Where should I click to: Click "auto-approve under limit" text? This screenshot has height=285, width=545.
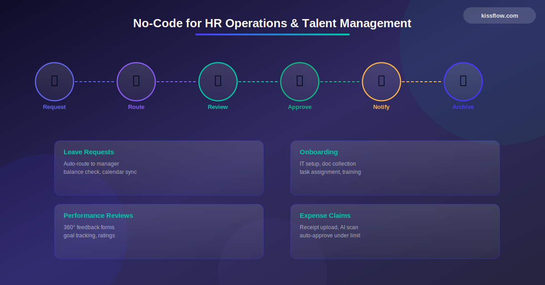[330, 236]
